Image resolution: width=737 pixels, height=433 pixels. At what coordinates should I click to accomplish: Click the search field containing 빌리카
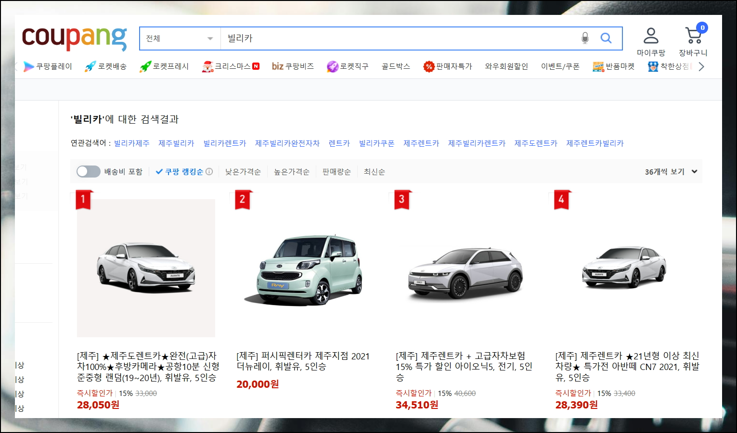(x=400, y=38)
